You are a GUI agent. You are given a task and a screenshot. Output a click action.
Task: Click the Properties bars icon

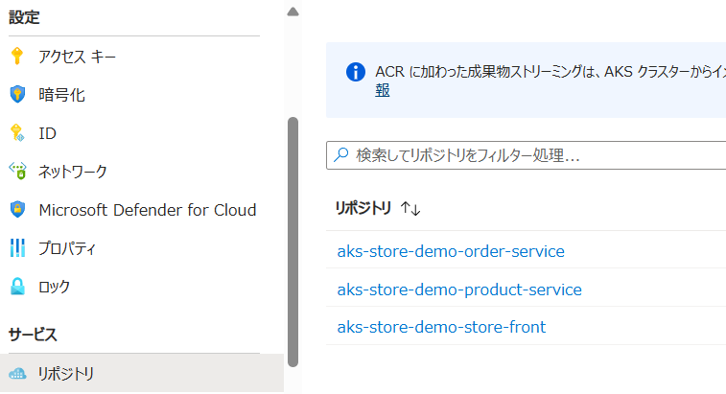pos(17,247)
